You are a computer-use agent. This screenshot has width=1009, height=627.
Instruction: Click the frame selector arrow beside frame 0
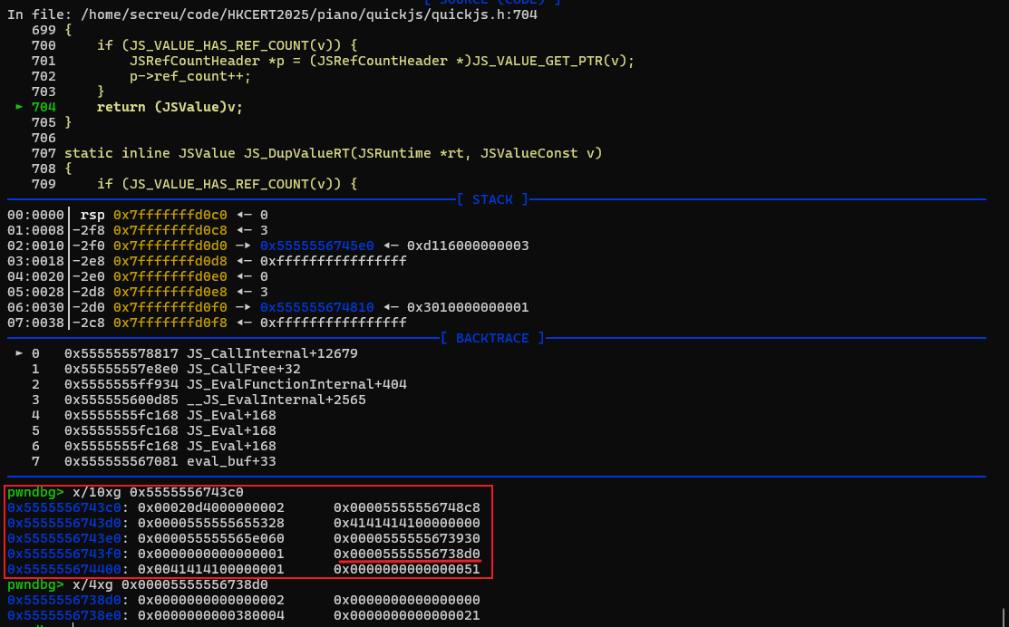[x=17, y=353]
